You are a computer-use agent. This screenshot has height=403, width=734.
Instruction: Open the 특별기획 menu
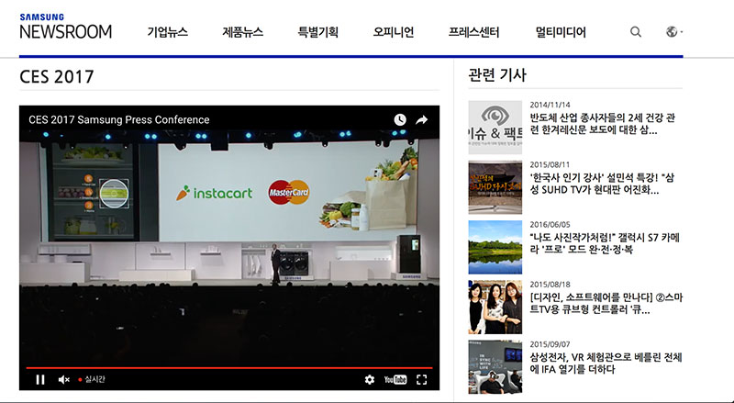(317, 32)
